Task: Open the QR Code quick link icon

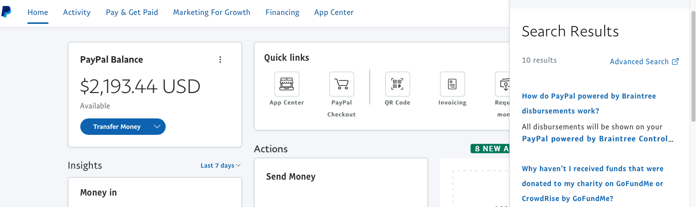Action: (397, 84)
